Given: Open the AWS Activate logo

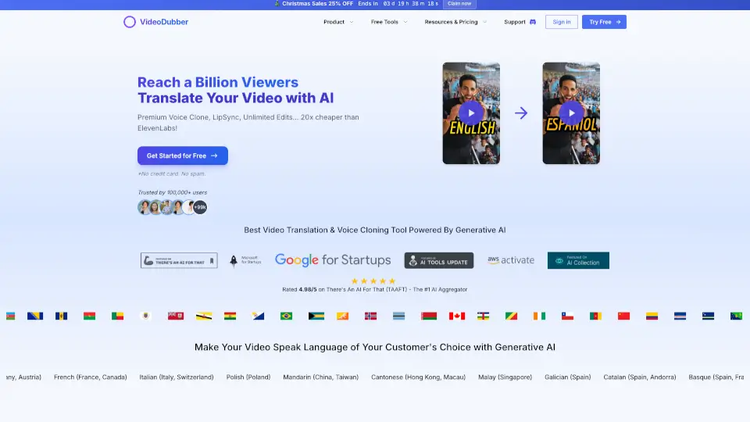Looking at the screenshot, I should click(511, 260).
